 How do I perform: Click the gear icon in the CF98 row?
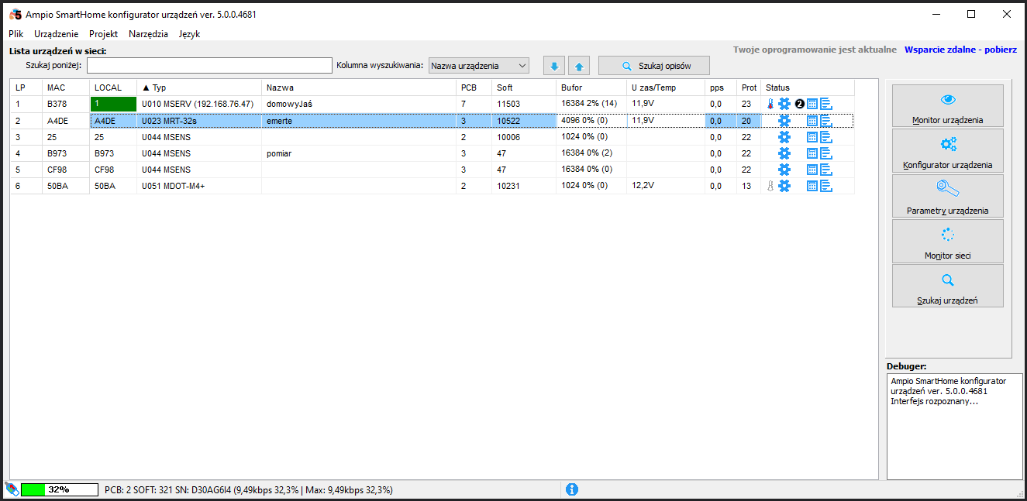784,170
